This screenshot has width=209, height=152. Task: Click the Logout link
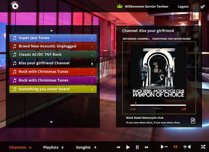pos(183,6)
